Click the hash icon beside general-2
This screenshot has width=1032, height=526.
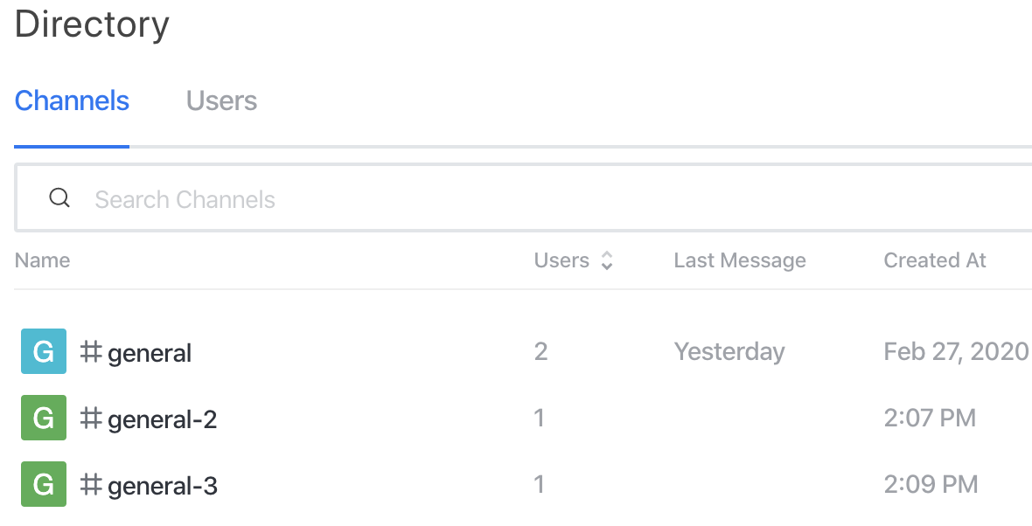[91, 419]
